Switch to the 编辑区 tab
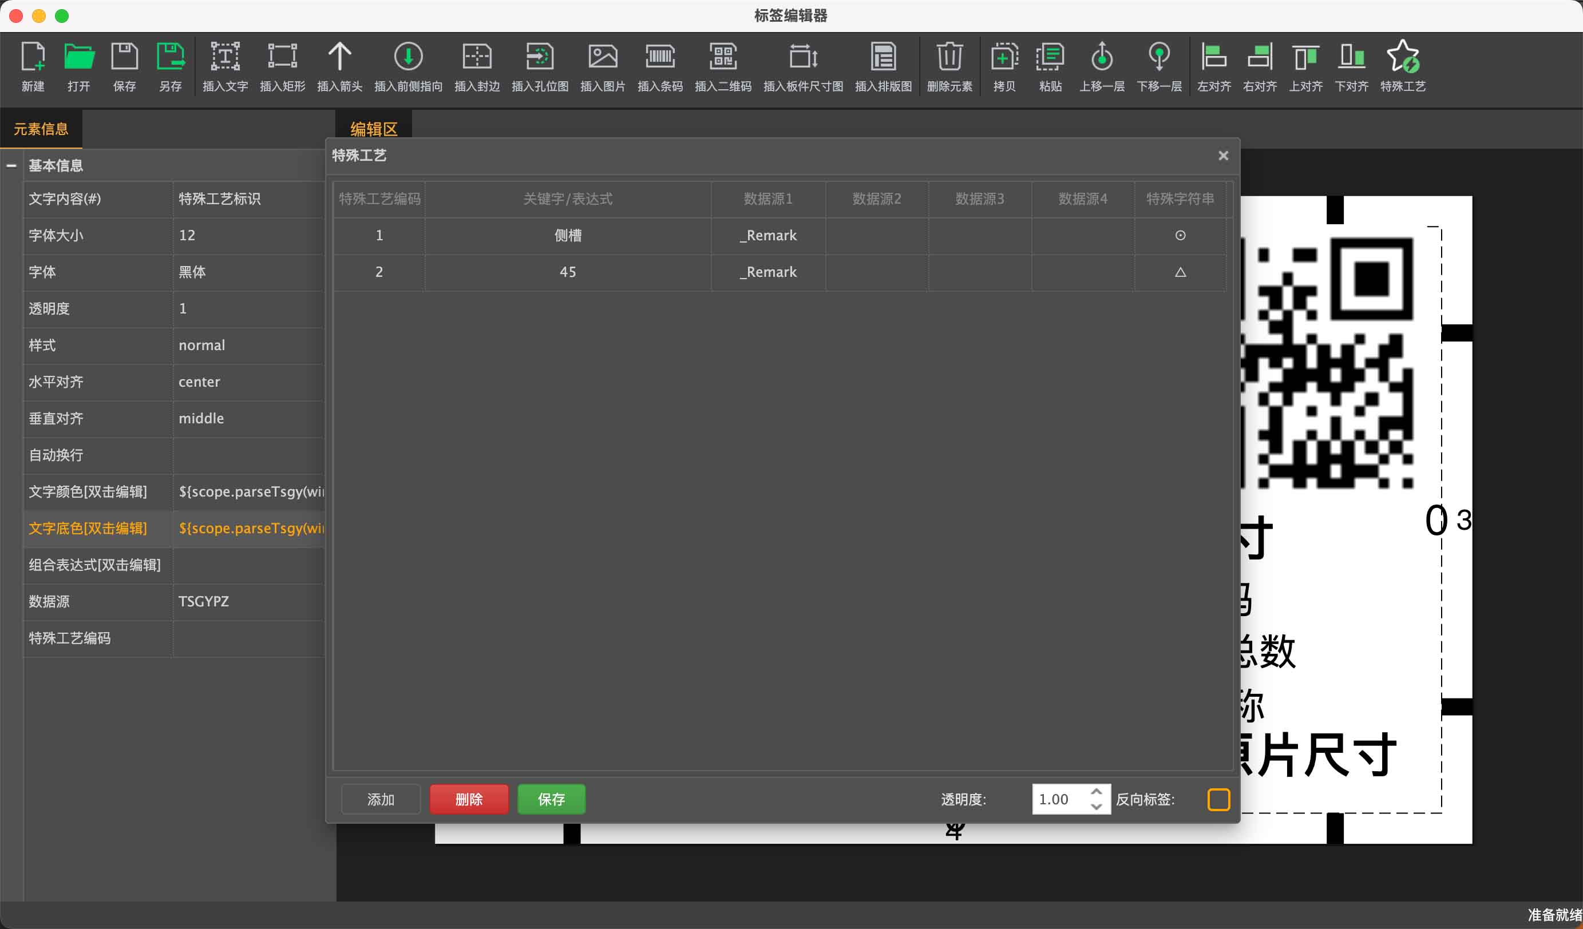The height and width of the screenshot is (929, 1583). [374, 129]
